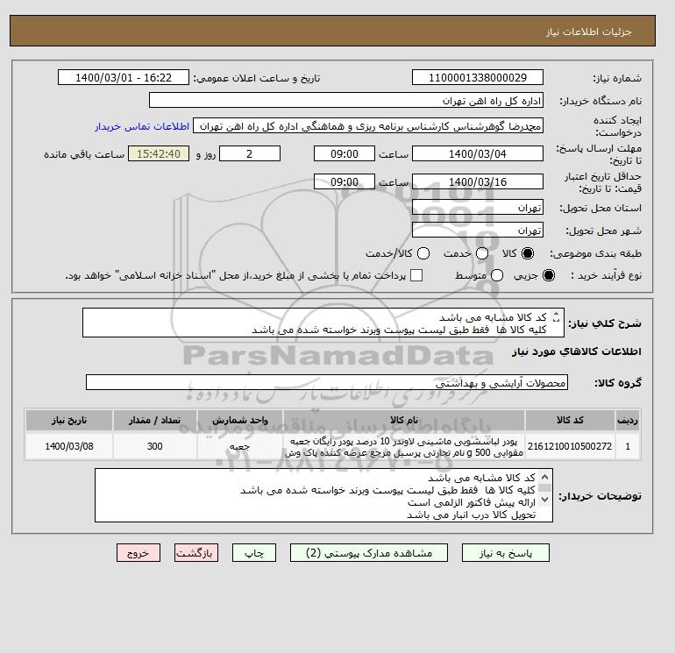Image resolution: width=675 pixels, height=653 pixels.
Task: Click the جزئیات اطلاعات نیاز page title
Action: [x=588, y=32]
